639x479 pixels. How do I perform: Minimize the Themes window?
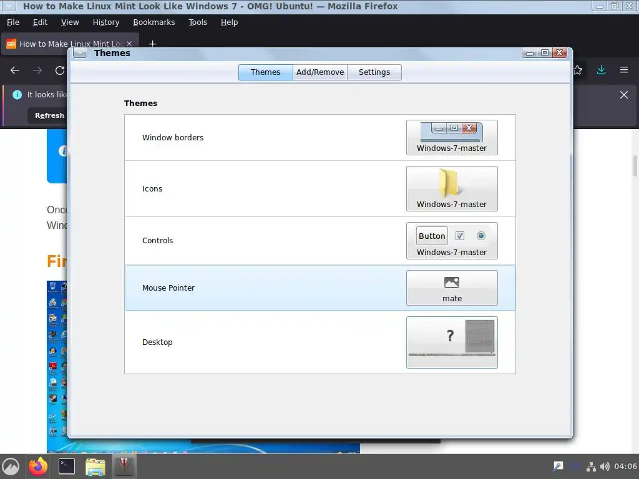tap(529, 53)
